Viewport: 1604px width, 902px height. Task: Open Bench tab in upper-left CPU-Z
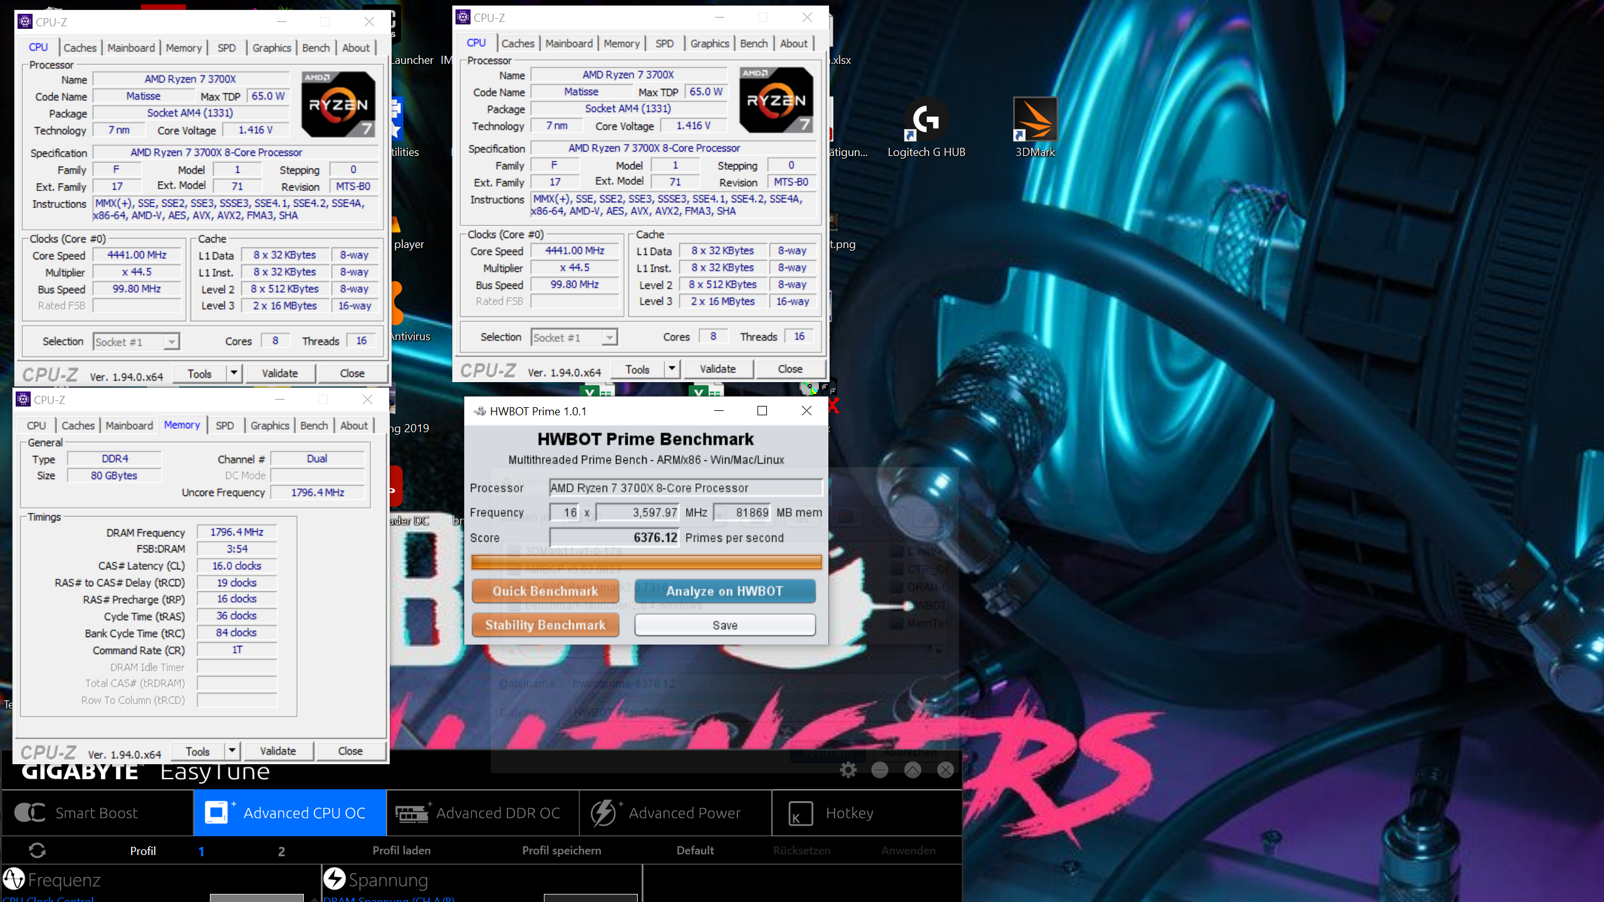(x=315, y=48)
